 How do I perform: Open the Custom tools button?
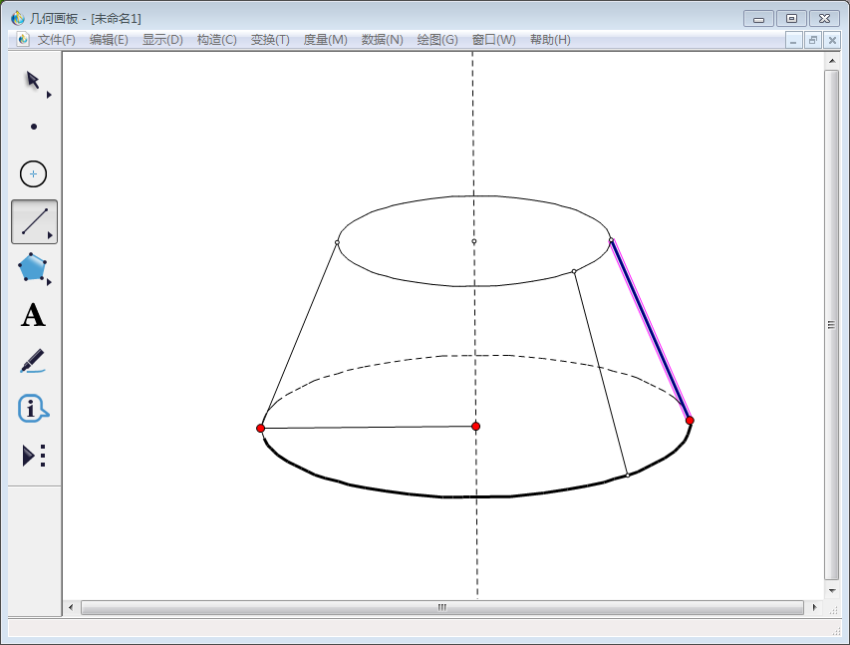33,456
